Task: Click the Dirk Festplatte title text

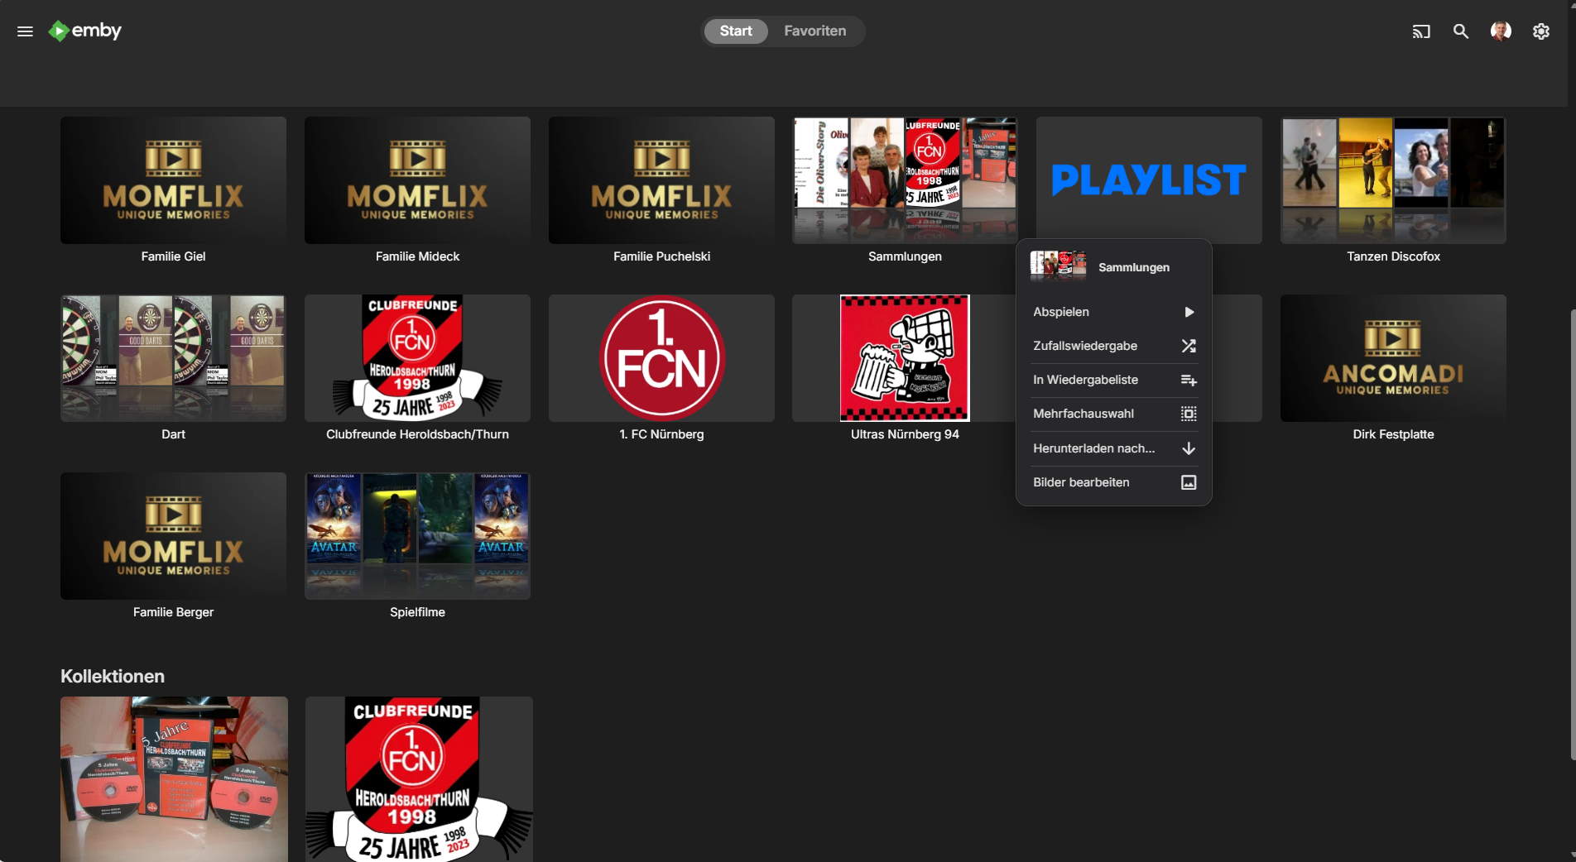Action: click(1393, 434)
